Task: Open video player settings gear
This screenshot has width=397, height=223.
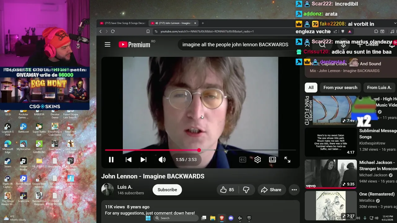Action: pos(257,160)
